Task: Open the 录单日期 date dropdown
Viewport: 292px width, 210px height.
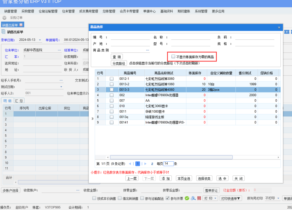Action: point(40,40)
